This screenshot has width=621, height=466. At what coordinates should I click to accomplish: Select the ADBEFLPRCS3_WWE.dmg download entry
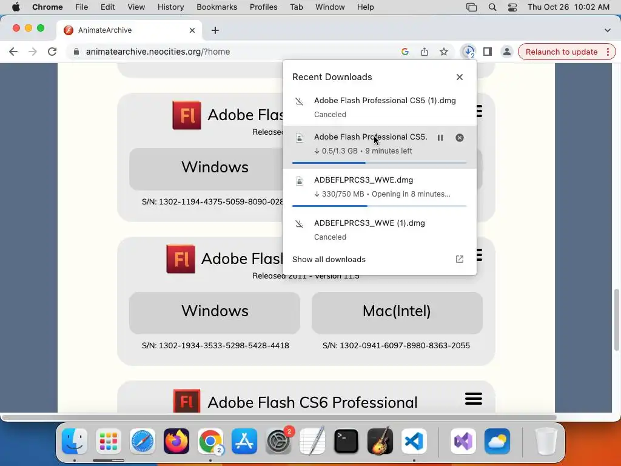(x=380, y=190)
